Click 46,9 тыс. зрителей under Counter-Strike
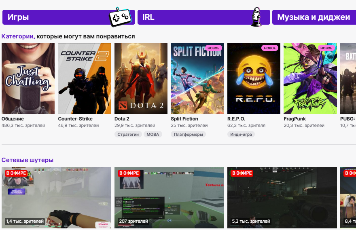The image size is (356, 230). 78,125
